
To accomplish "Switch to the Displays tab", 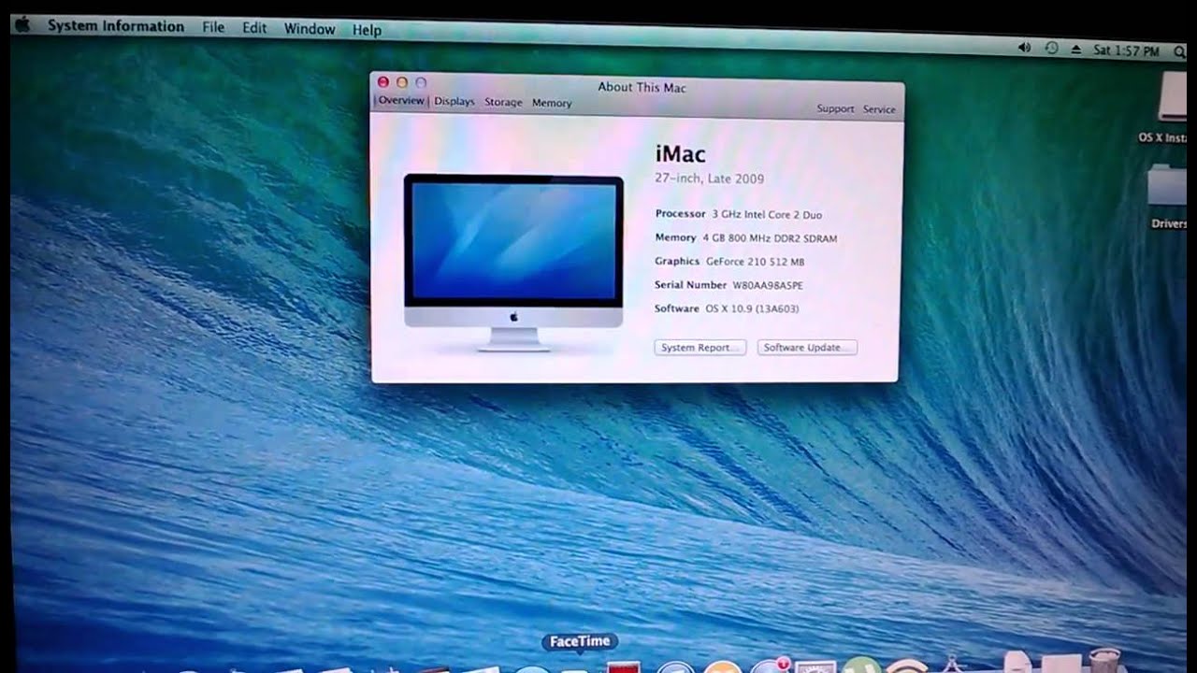I will (454, 101).
